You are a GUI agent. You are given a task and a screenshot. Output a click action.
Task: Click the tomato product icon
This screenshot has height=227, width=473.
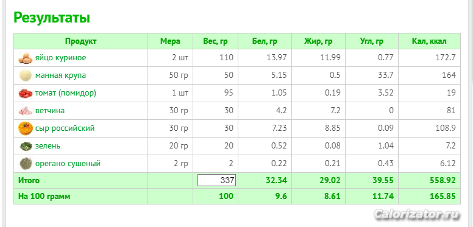coord(26,93)
